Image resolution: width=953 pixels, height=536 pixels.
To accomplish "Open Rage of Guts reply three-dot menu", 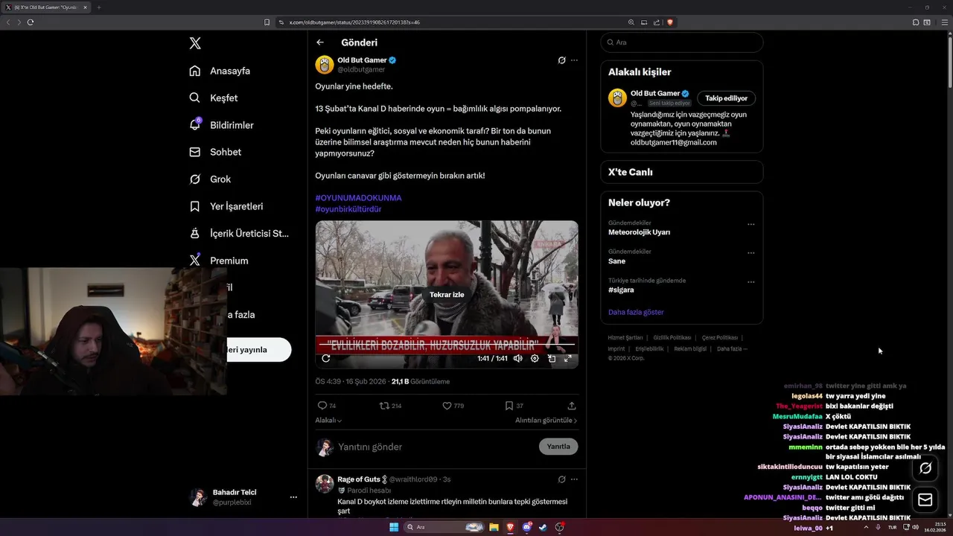I will point(574,479).
